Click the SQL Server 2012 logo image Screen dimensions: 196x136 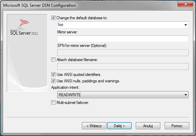24,27
